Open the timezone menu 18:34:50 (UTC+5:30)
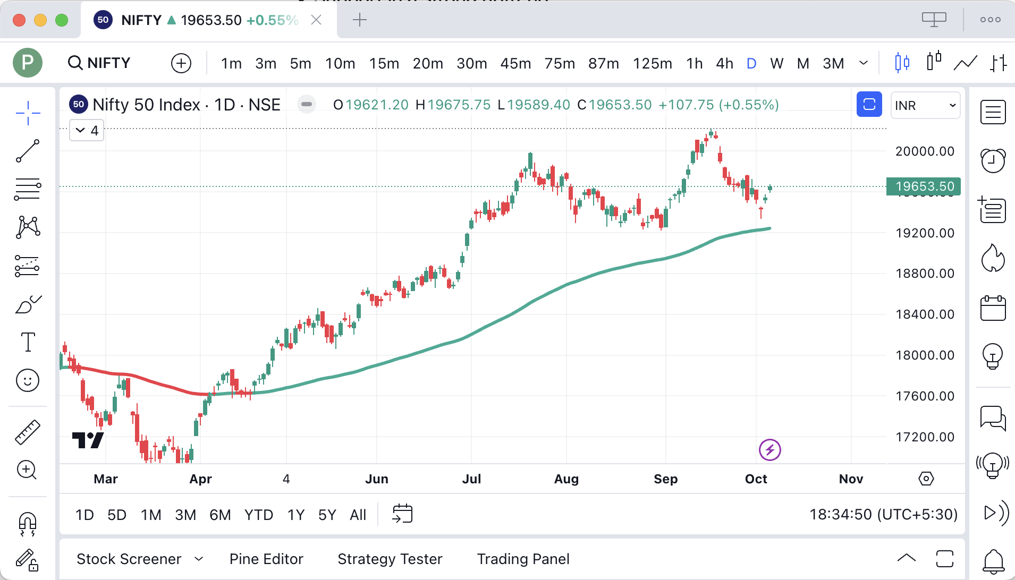Image resolution: width=1015 pixels, height=580 pixels. point(883,514)
